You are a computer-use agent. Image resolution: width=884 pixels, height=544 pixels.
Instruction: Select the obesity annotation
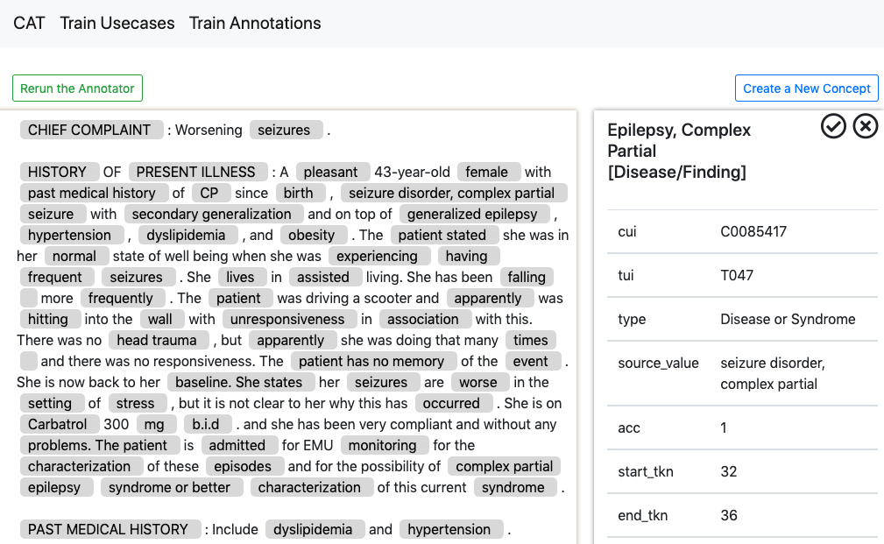coord(314,235)
